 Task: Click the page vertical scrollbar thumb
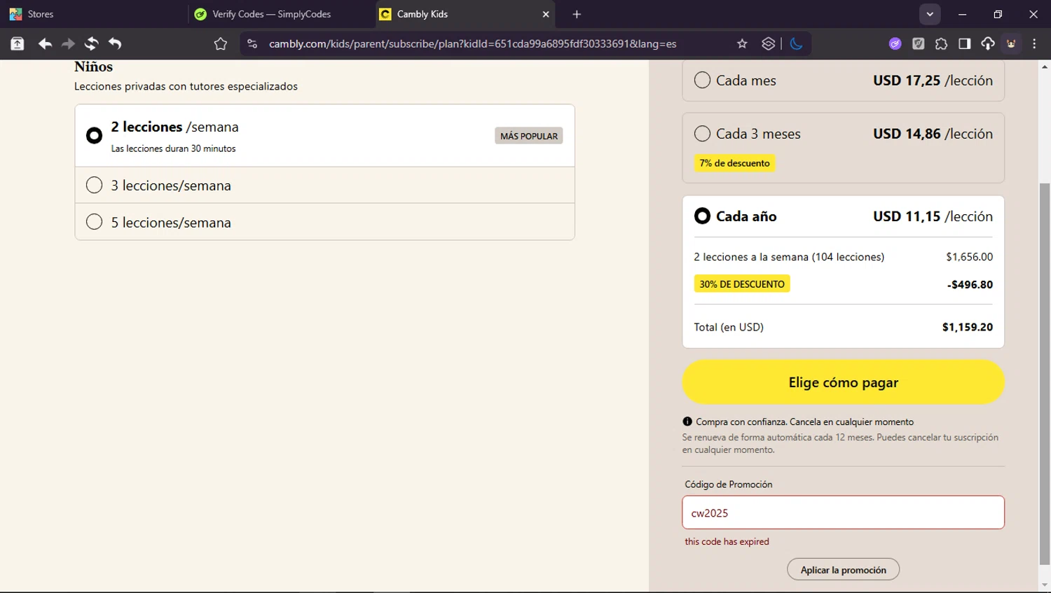(1045, 374)
